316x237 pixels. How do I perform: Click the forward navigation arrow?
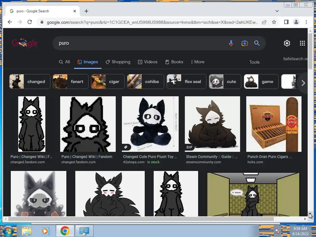click(x=20, y=22)
